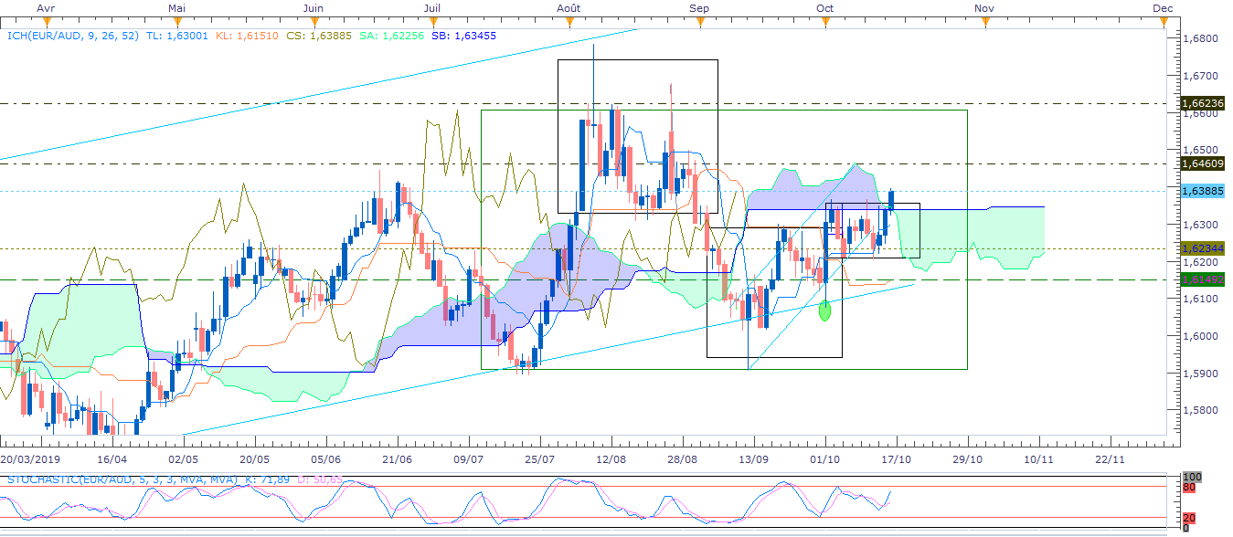Click the 1,5800 price axis label
The height and width of the screenshot is (537, 1233).
coord(1200,411)
